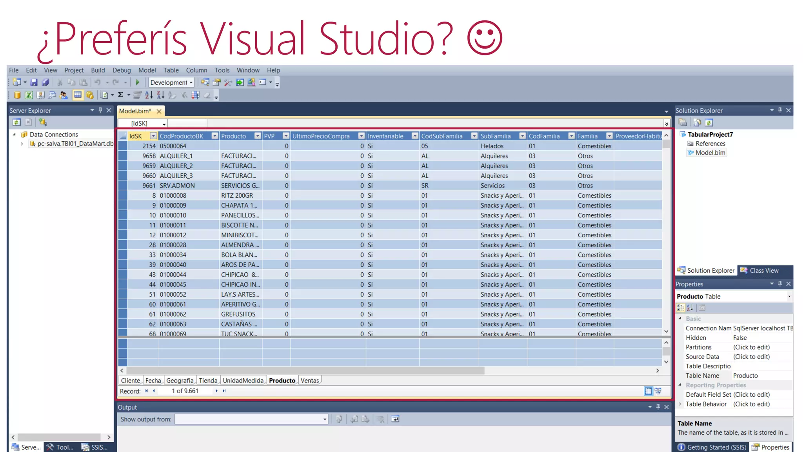Image resolution: width=803 pixels, height=452 pixels.
Task: Open the Familia column filter dropdown
Action: (x=609, y=136)
